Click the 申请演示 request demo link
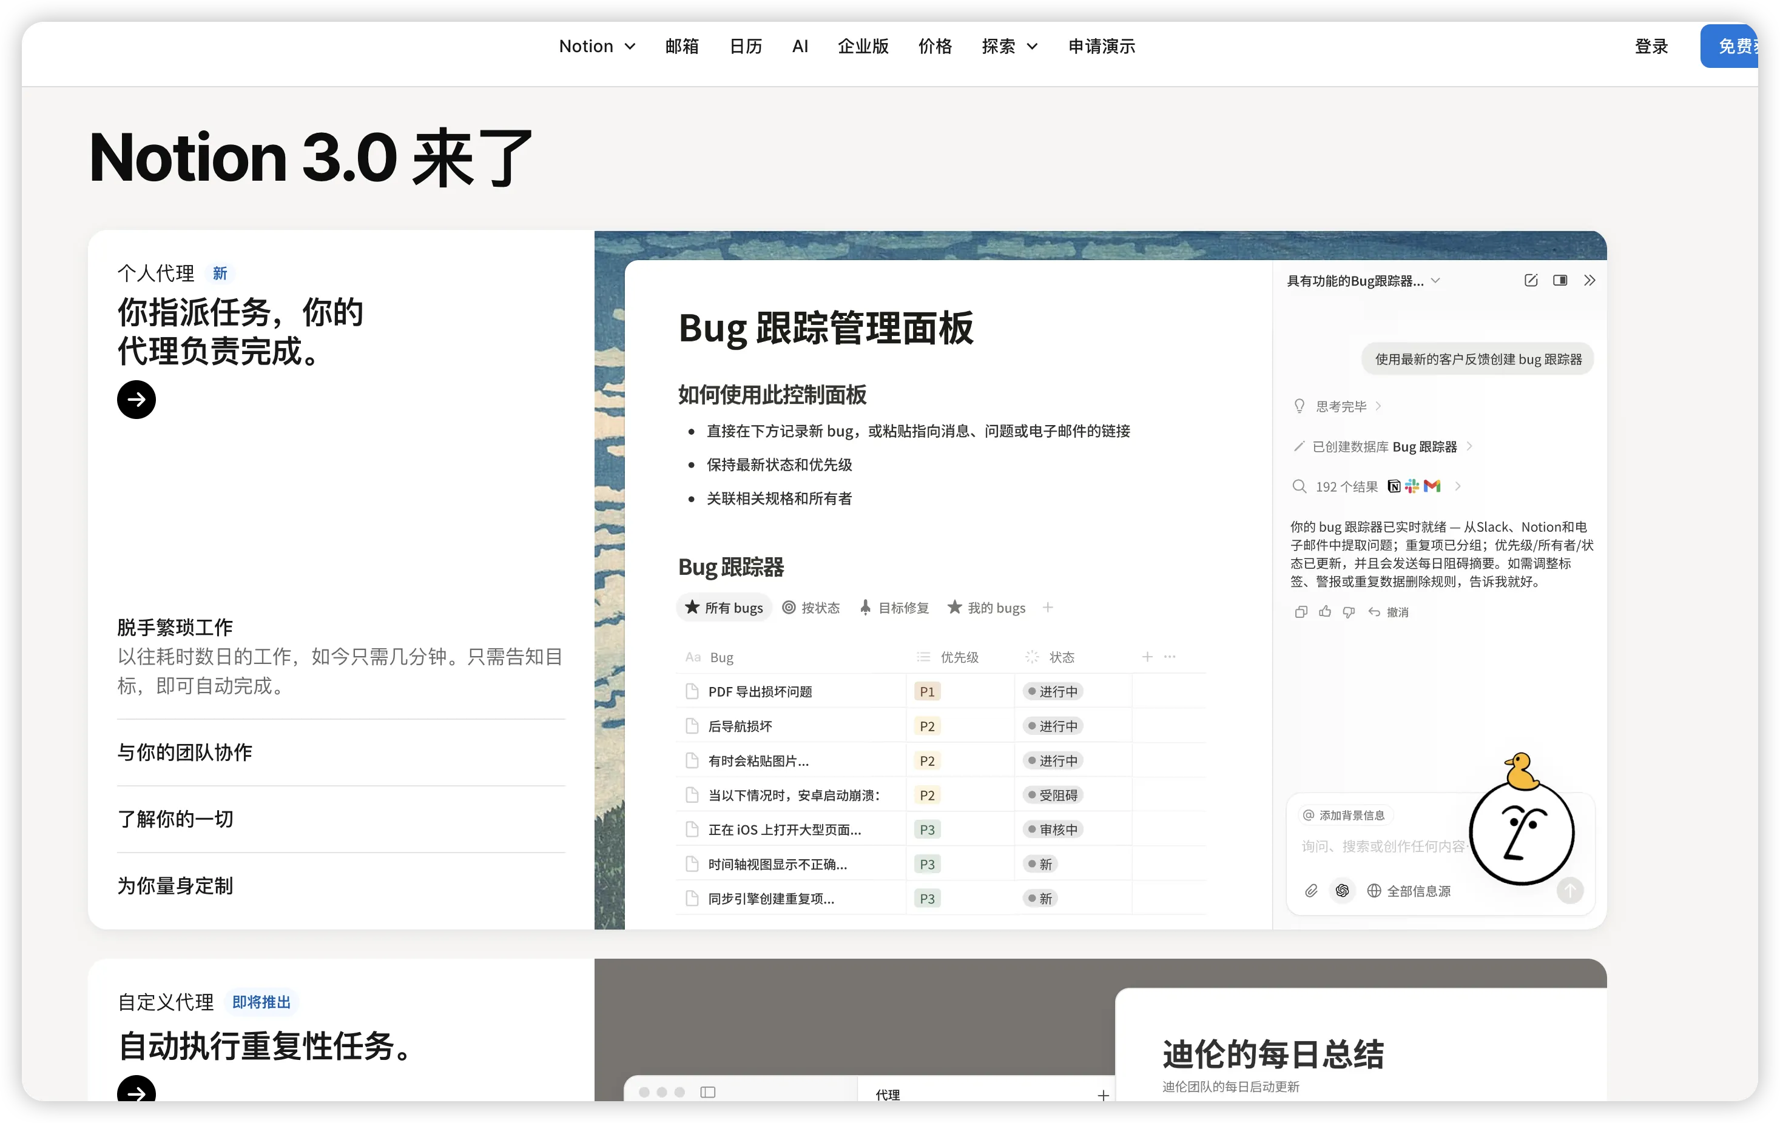The width and height of the screenshot is (1780, 1123). [1101, 47]
